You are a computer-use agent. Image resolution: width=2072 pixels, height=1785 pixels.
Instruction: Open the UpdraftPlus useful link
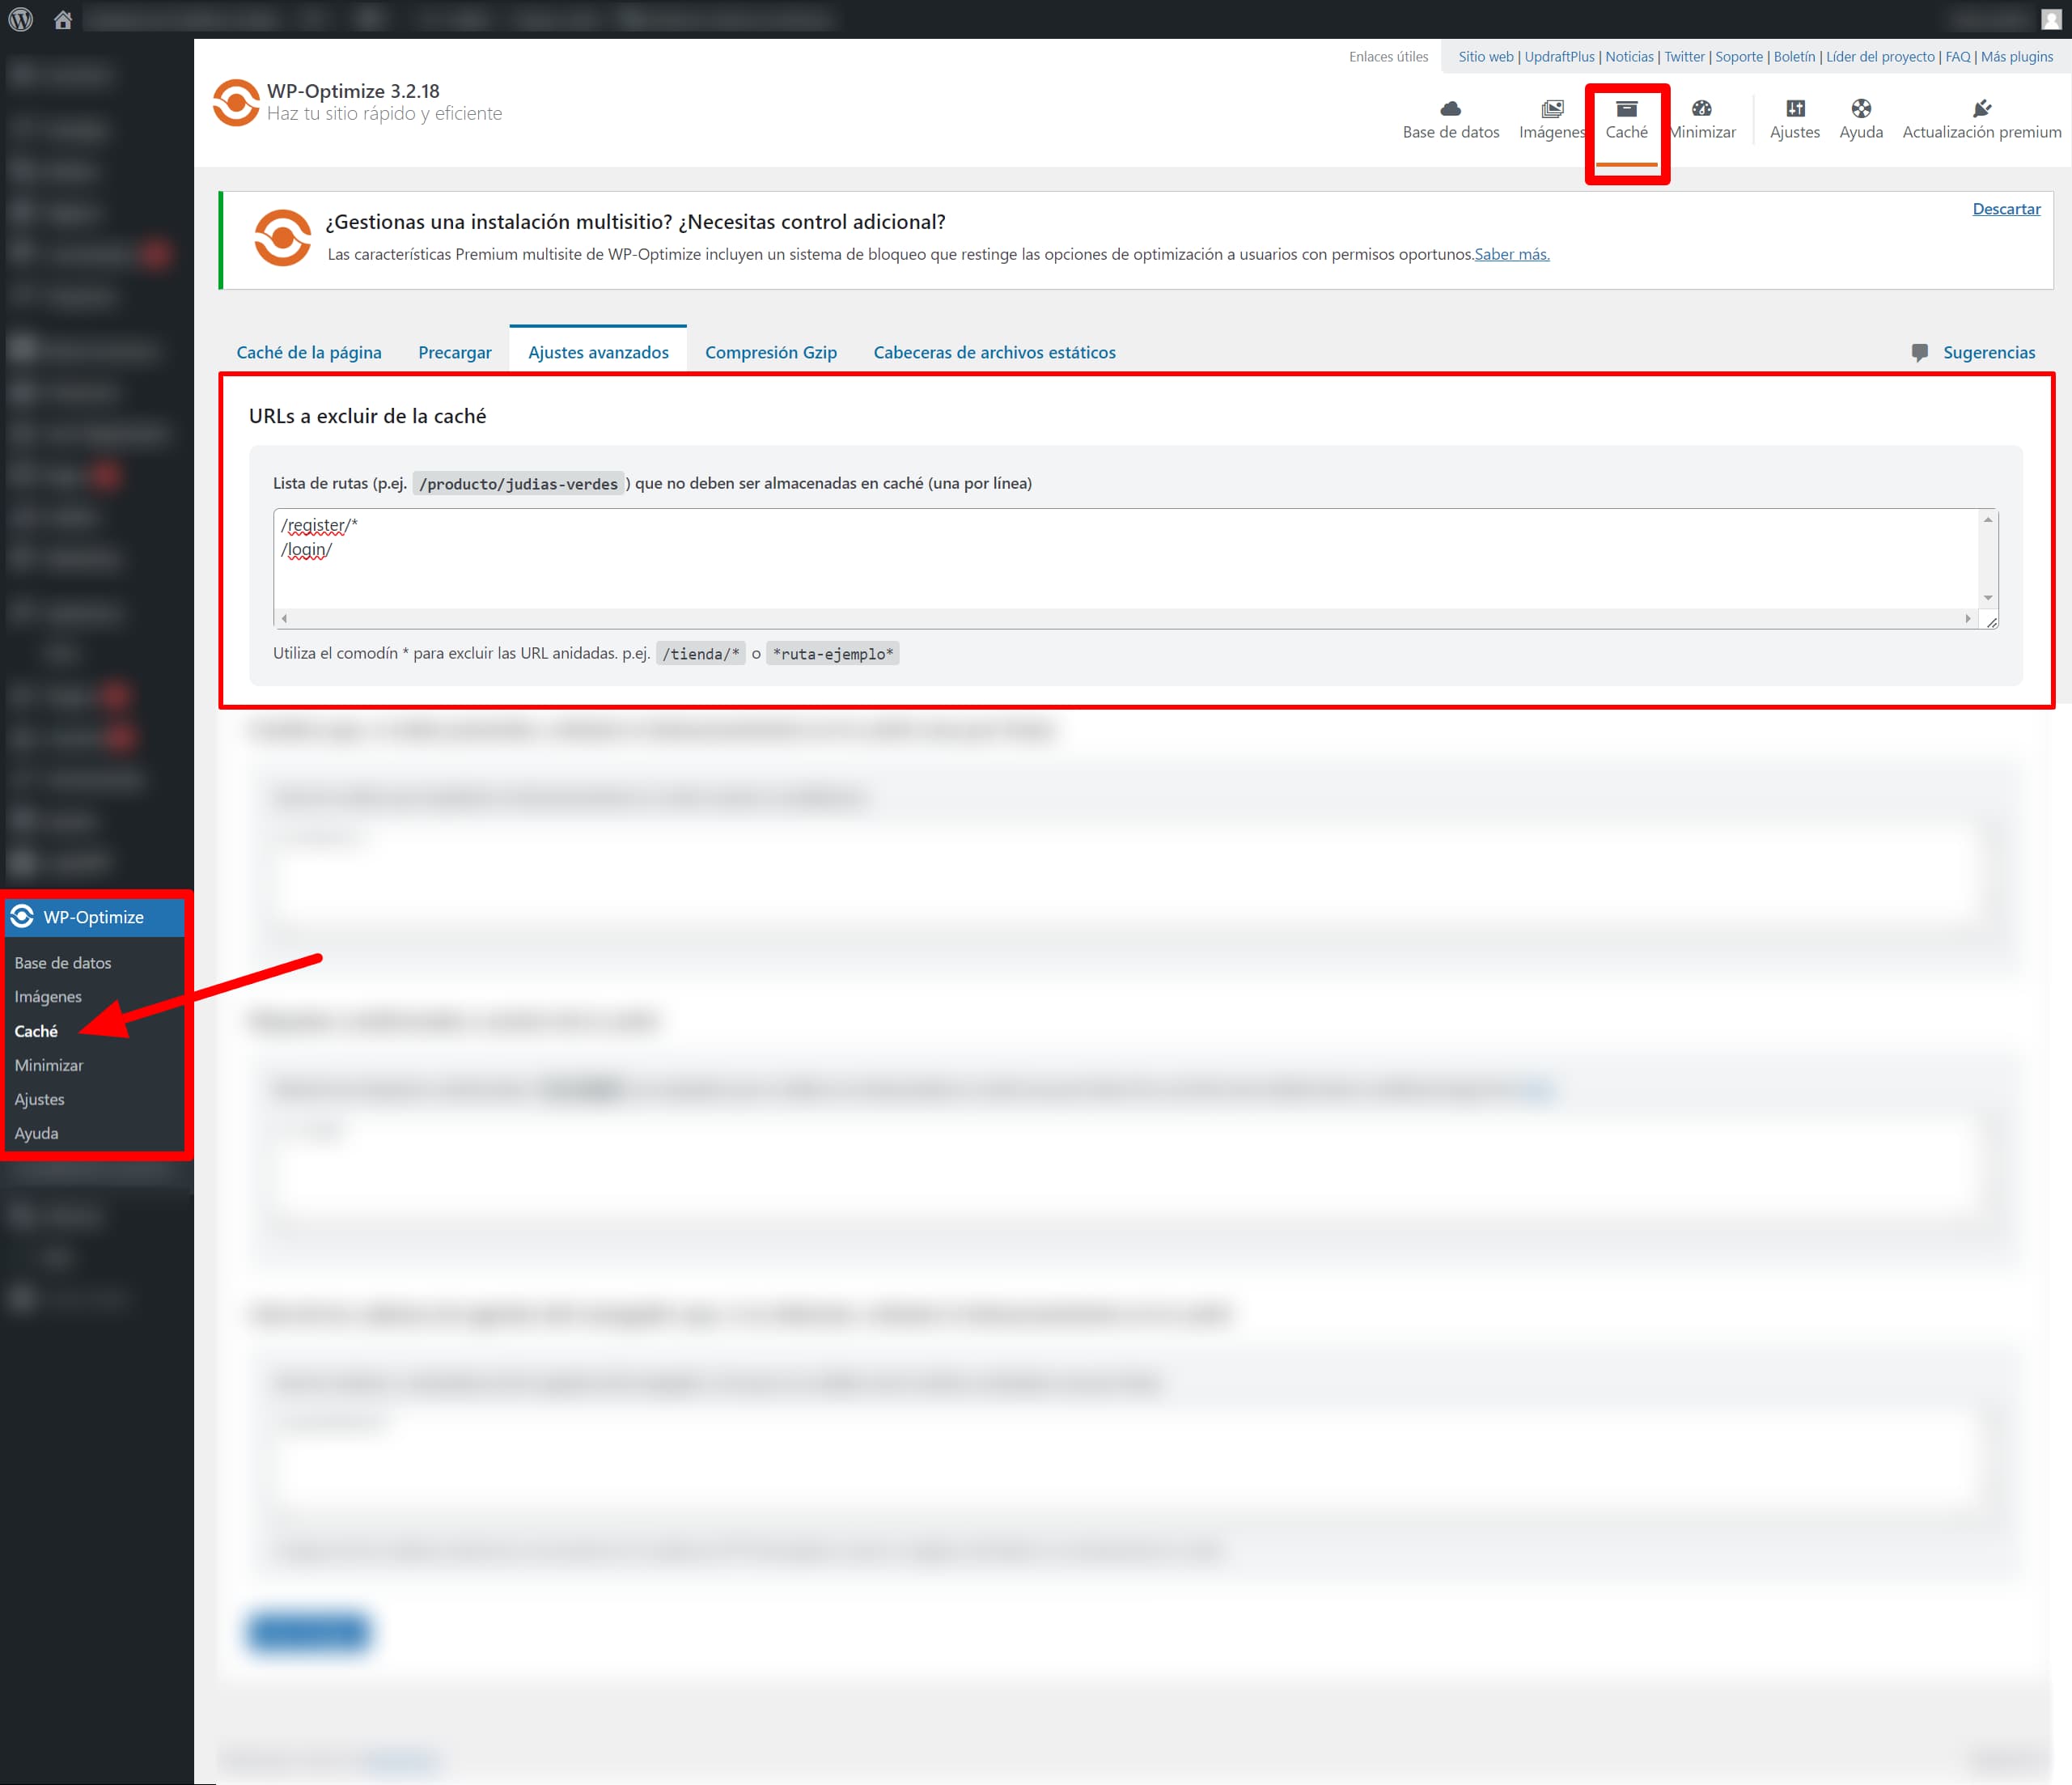pyautogui.click(x=1558, y=57)
